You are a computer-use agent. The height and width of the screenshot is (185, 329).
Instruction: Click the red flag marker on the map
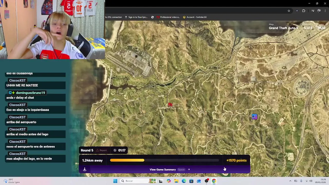point(170,105)
